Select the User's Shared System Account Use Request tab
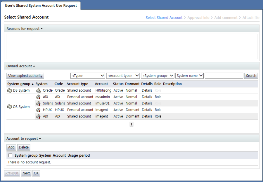The height and width of the screenshot is (182, 263). point(41,6)
